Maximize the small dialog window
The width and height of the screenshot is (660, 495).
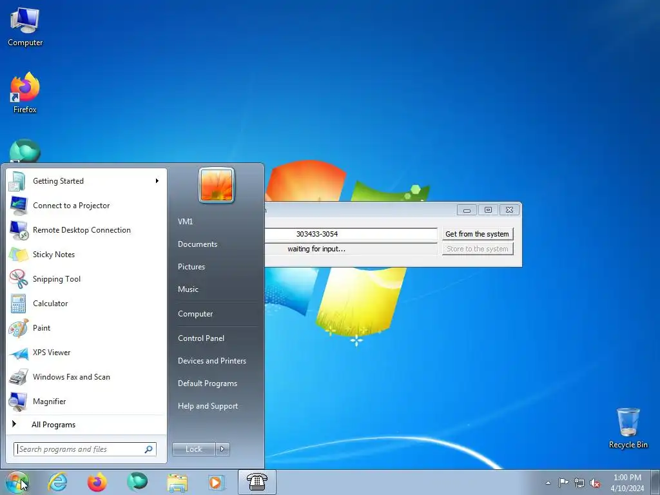click(488, 209)
